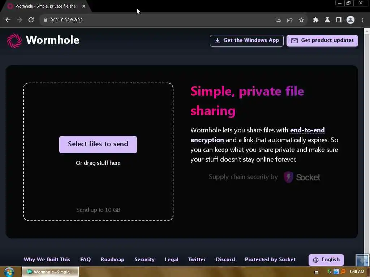The image size is (370, 277).
Task: Restore the browser window with restore button
Action: click(x=349, y=3)
